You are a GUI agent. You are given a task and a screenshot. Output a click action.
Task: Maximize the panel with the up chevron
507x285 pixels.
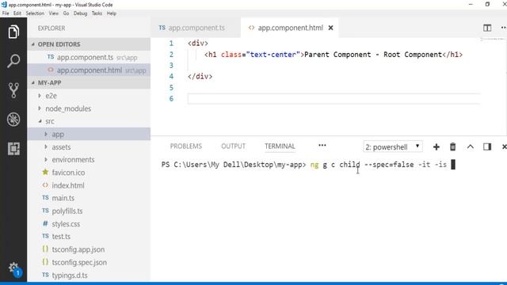coord(470,147)
